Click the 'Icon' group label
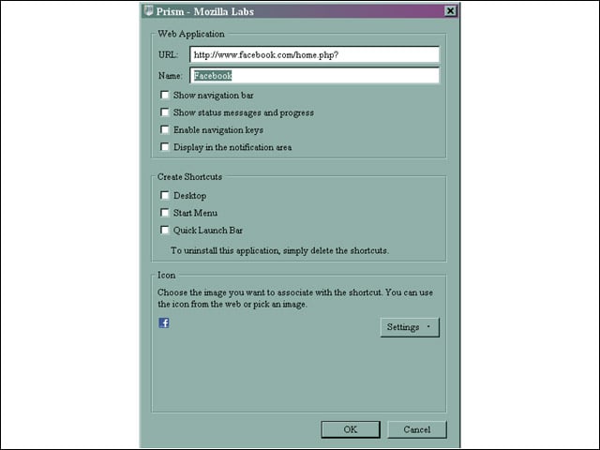Image resolution: width=600 pixels, height=450 pixels. tap(167, 275)
